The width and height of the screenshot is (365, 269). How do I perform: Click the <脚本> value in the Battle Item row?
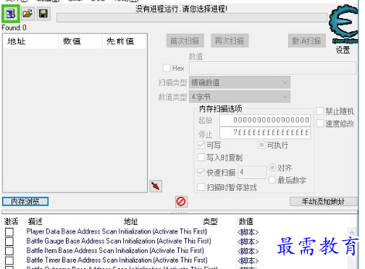248,251
